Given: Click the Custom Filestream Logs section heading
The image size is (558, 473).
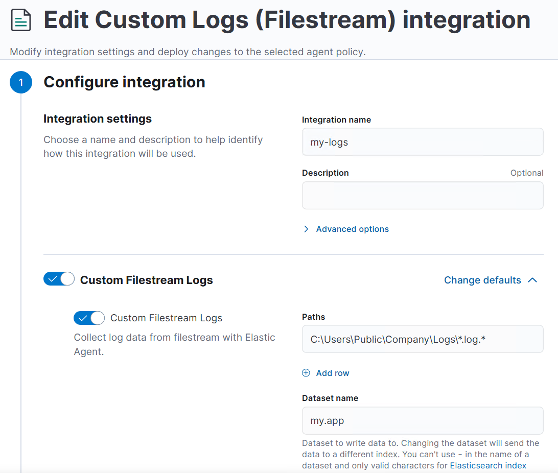Looking at the screenshot, I should pyautogui.click(x=146, y=280).
